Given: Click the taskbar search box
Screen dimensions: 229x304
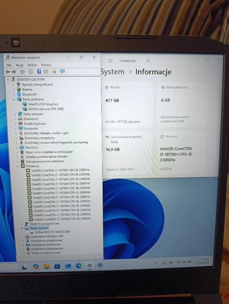Looking at the screenshot, I should (x=9, y=267).
